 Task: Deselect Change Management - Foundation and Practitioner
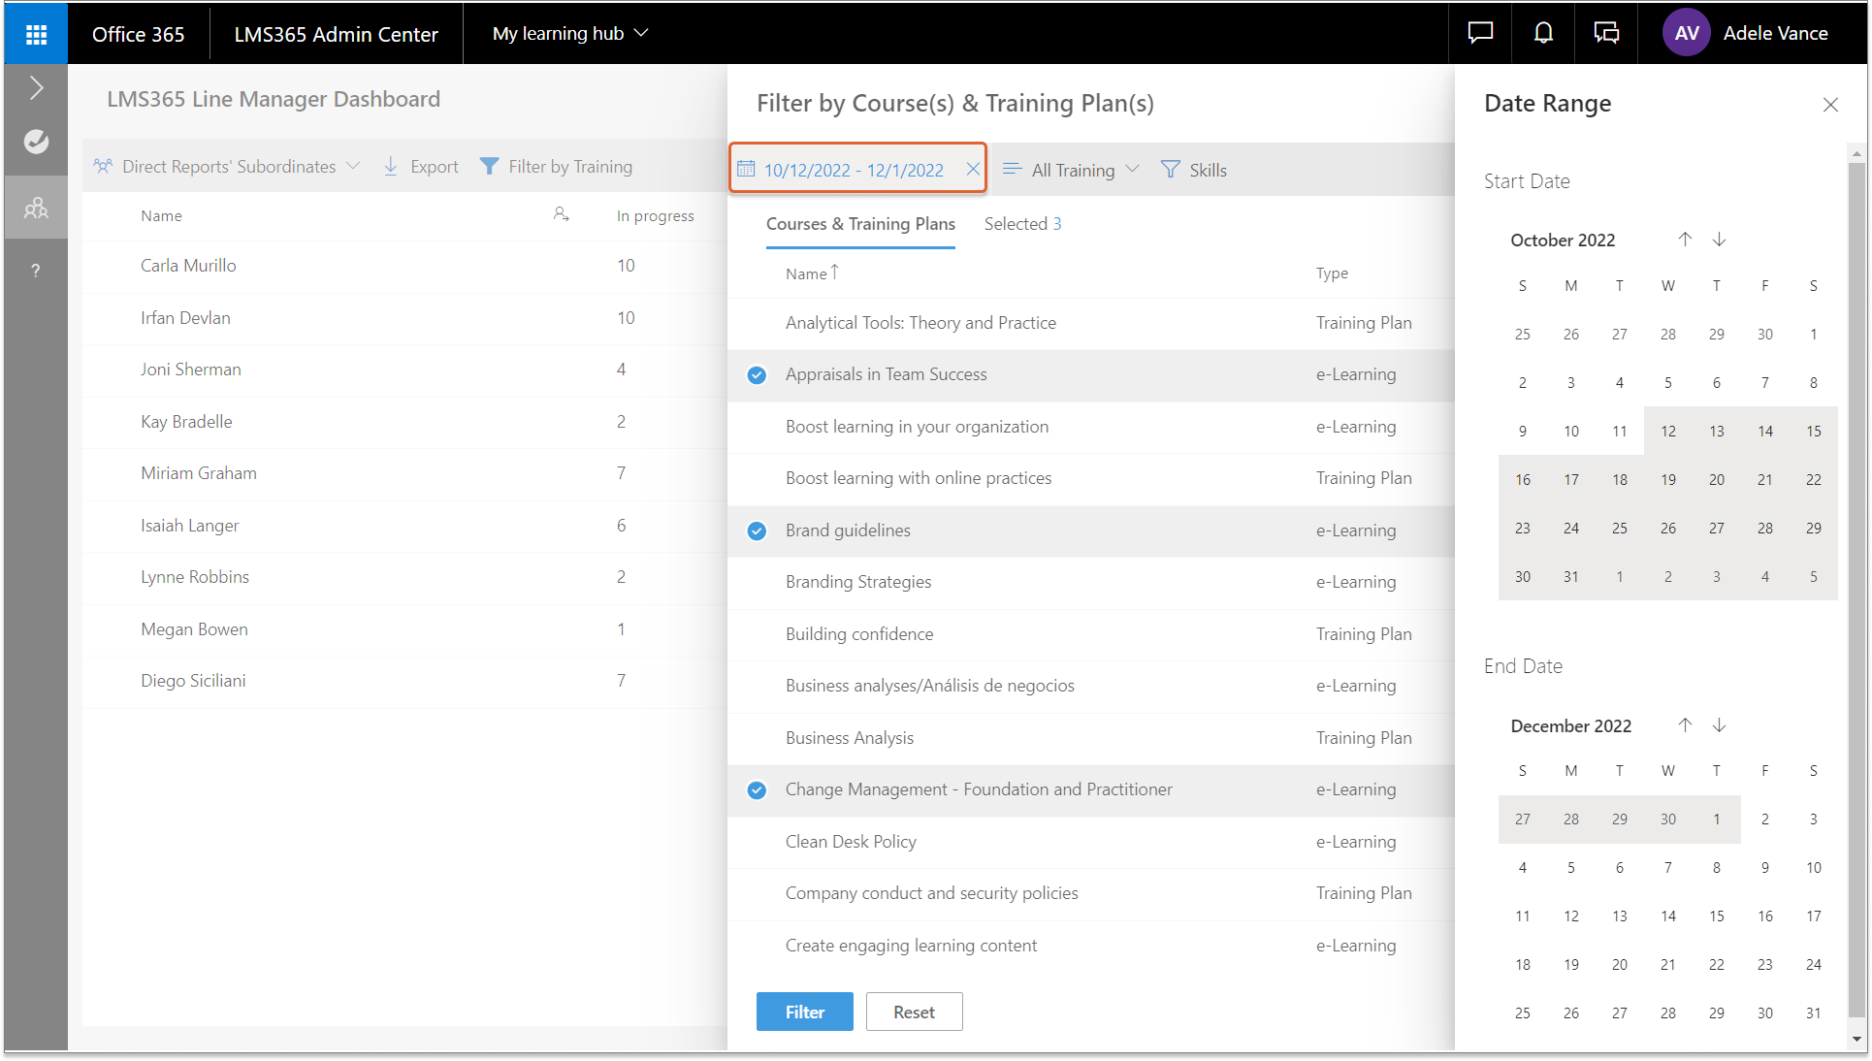757,790
